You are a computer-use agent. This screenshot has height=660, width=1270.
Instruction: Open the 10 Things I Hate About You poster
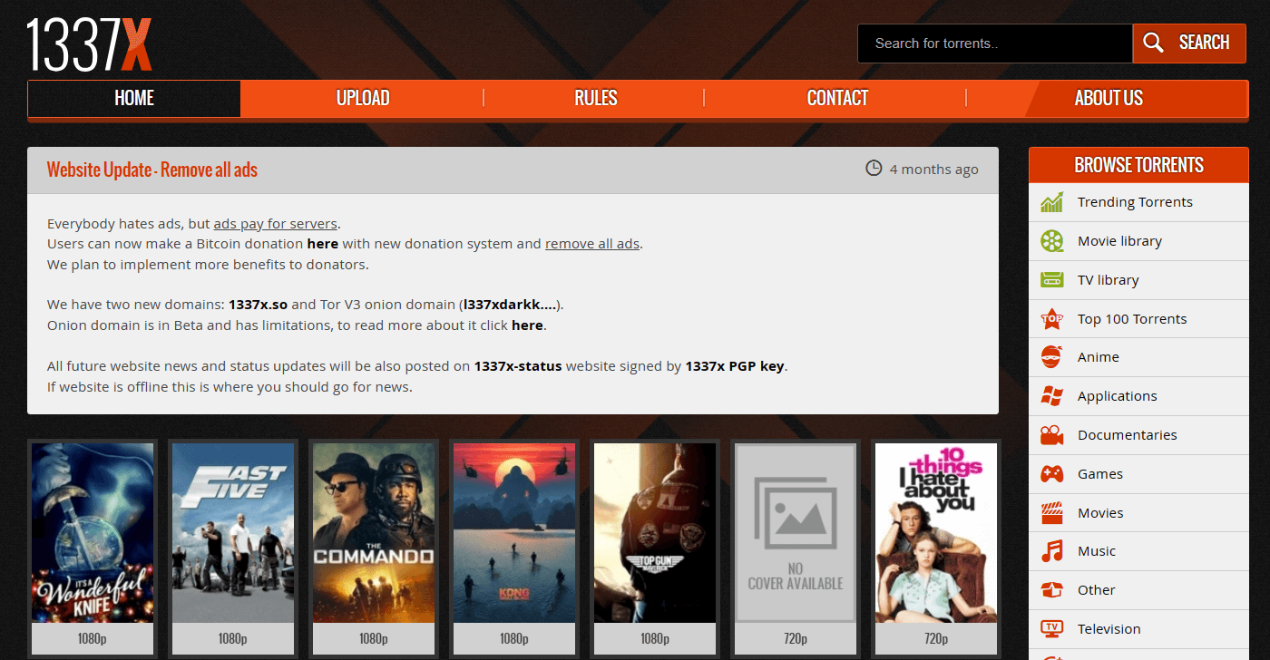pyautogui.click(x=936, y=533)
